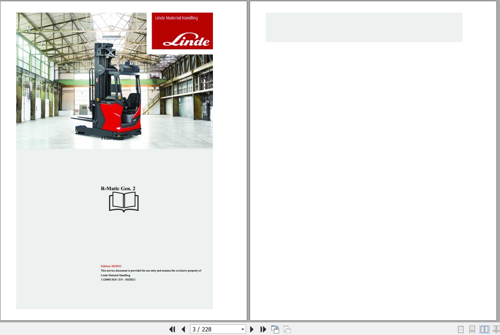Expand the recent pages selector arrow
500x335 pixels.
click(243, 329)
